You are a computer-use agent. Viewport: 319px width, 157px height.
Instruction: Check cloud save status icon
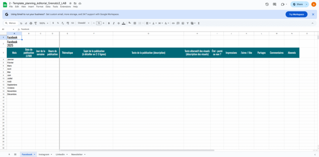pyautogui.click(x=80, y=3)
